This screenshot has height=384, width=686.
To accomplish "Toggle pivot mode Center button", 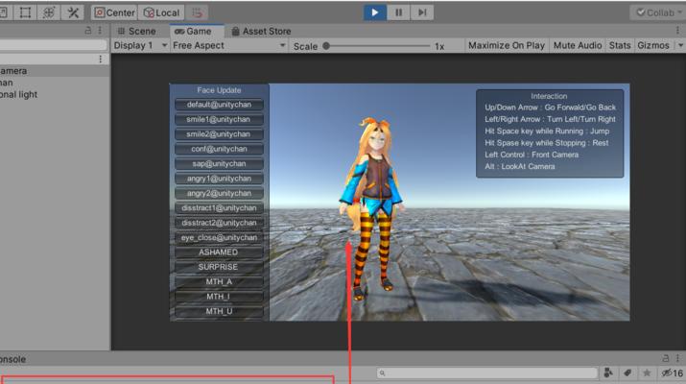I will 114,12.
